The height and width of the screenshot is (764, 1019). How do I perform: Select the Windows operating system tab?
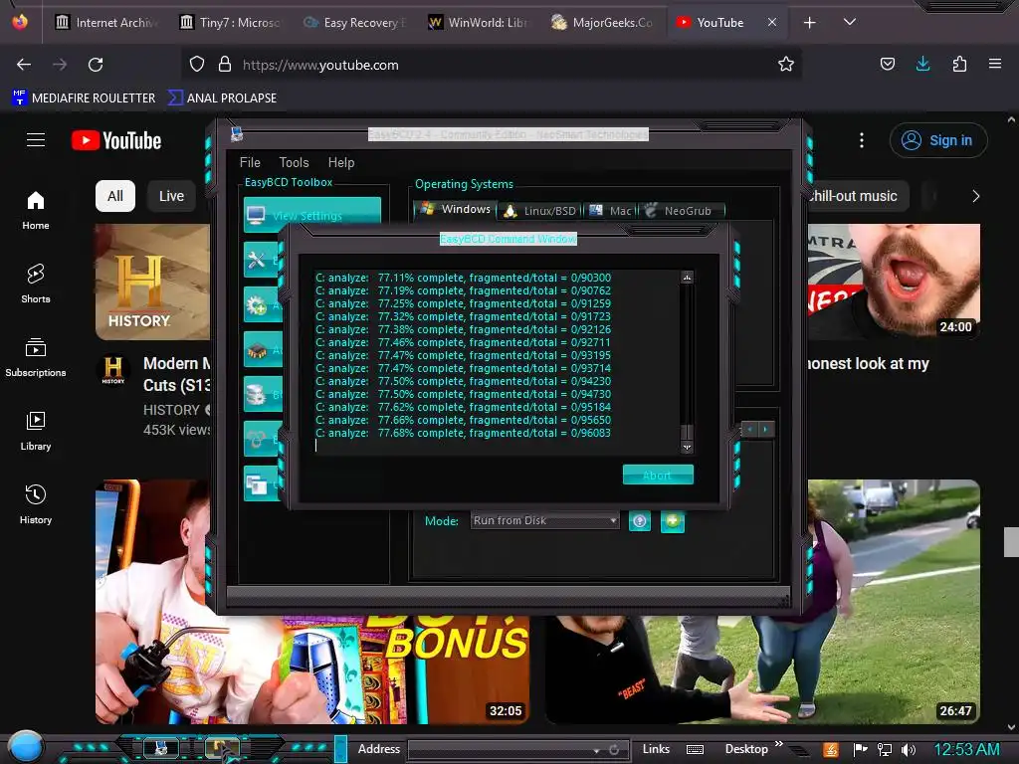[x=456, y=209]
